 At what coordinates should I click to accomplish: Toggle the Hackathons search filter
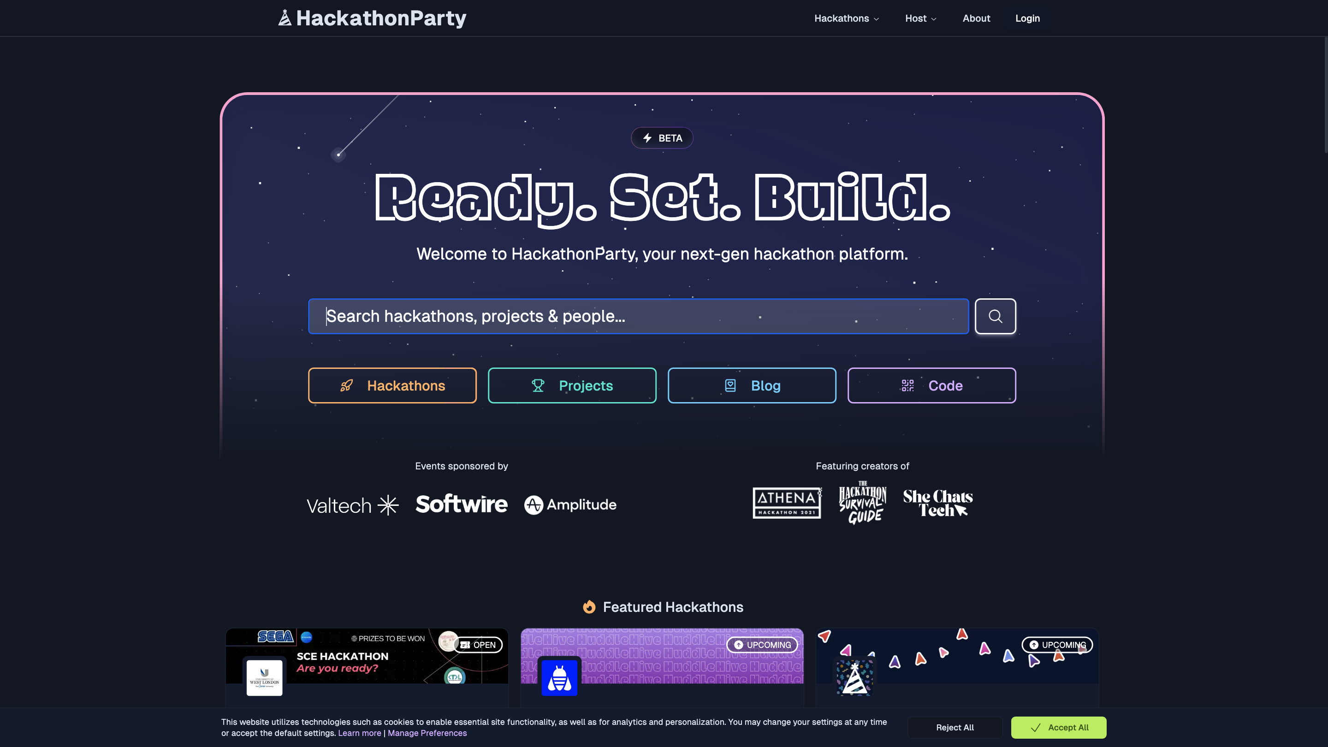click(392, 385)
